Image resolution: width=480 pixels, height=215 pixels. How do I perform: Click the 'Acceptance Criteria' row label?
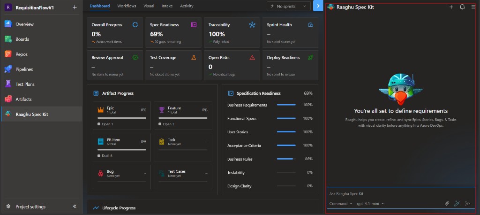coord(244,146)
